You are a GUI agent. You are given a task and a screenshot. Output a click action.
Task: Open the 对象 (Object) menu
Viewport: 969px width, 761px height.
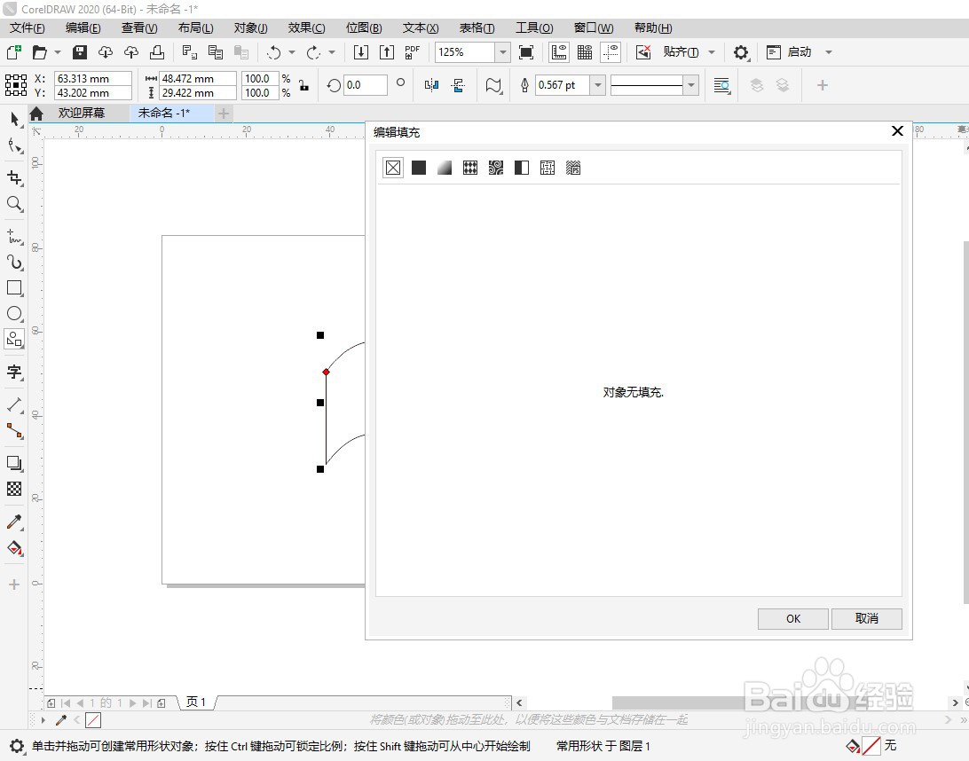pos(250,27)
